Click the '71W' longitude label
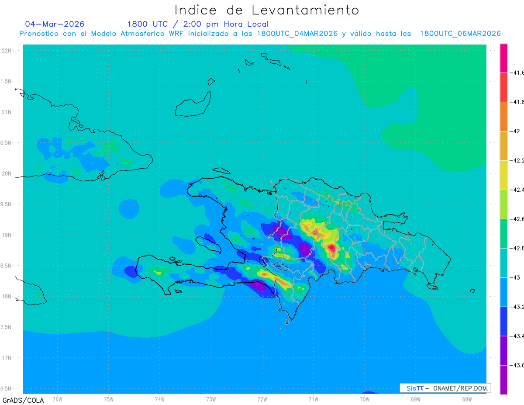The image size is (524, 405). 313,398
